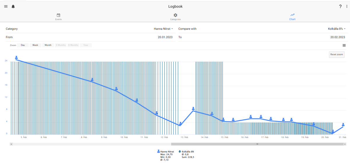Image resolution: width=350 pixels, height=167 pixels.
Task: Click the chart's horizontal scrollbar handle
Action: [257, 144]
